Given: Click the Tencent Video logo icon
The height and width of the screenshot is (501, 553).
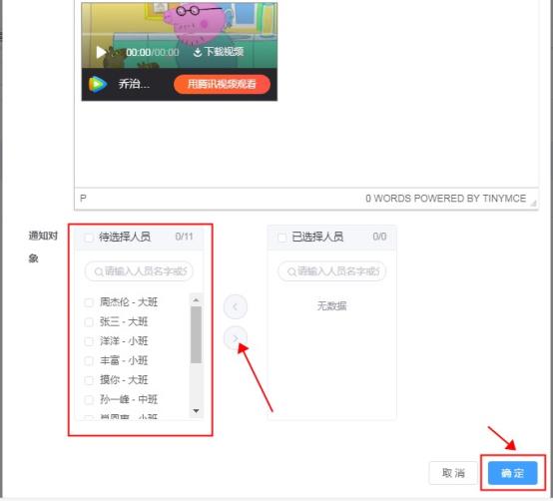Looking at the screenshot, I should click(x=98, y=84).
